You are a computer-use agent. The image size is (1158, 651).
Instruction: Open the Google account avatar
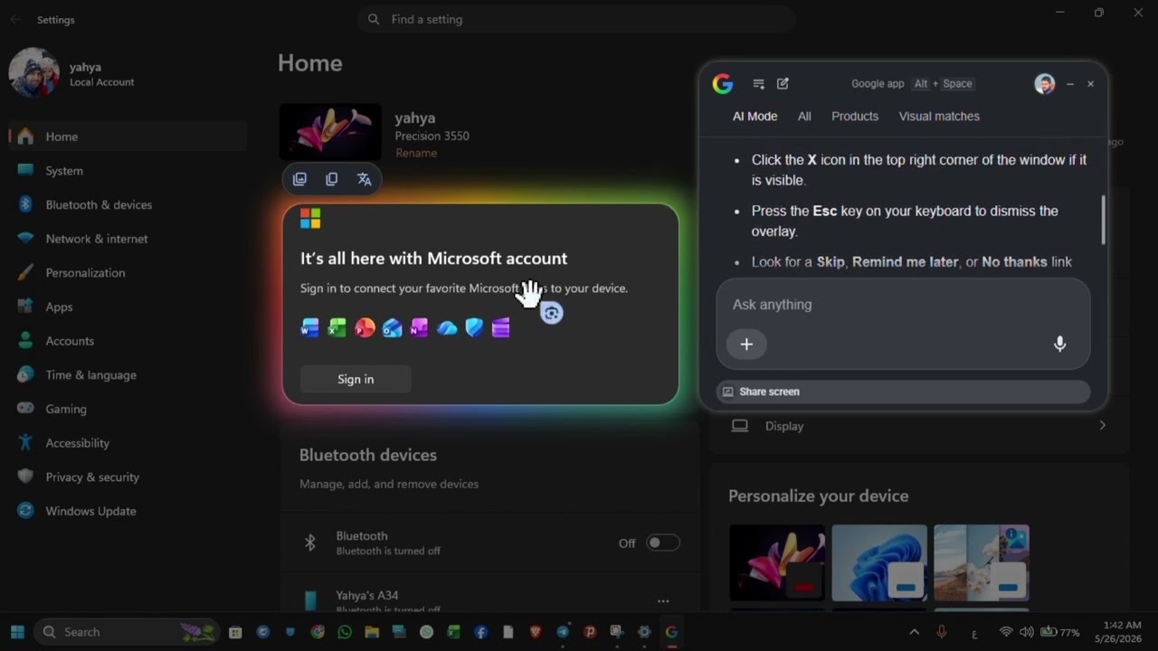pos(1045,84)
